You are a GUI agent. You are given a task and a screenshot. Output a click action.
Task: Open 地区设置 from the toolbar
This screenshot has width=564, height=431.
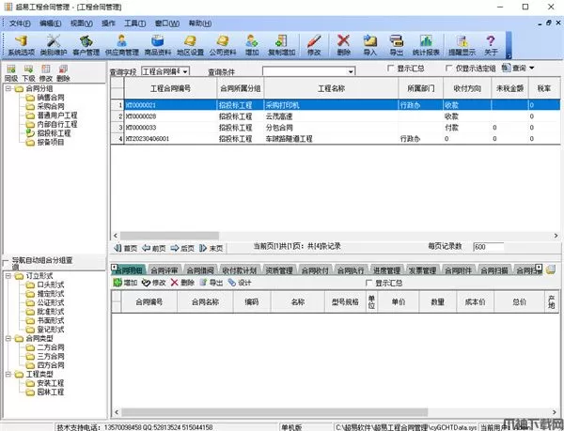click(190, 45)
